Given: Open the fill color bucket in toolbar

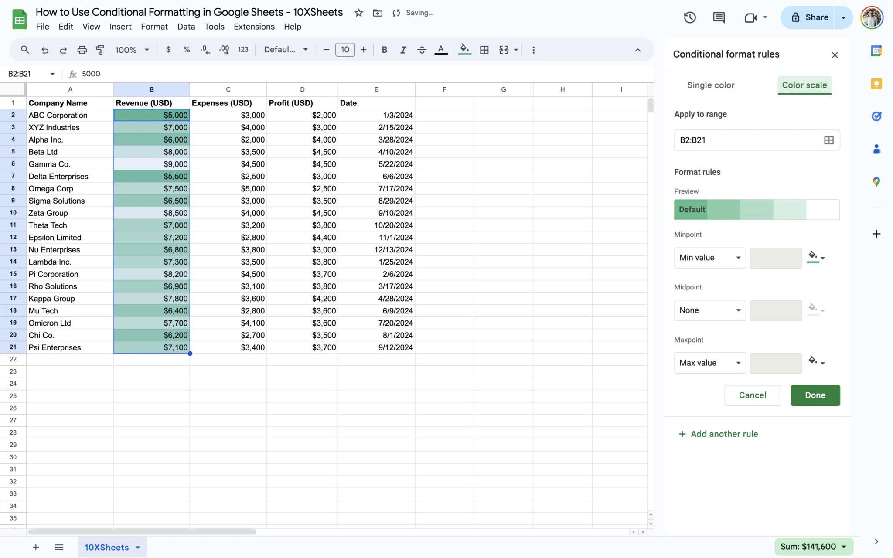Looking at the screenshot, I should click(x=465, y=50).
